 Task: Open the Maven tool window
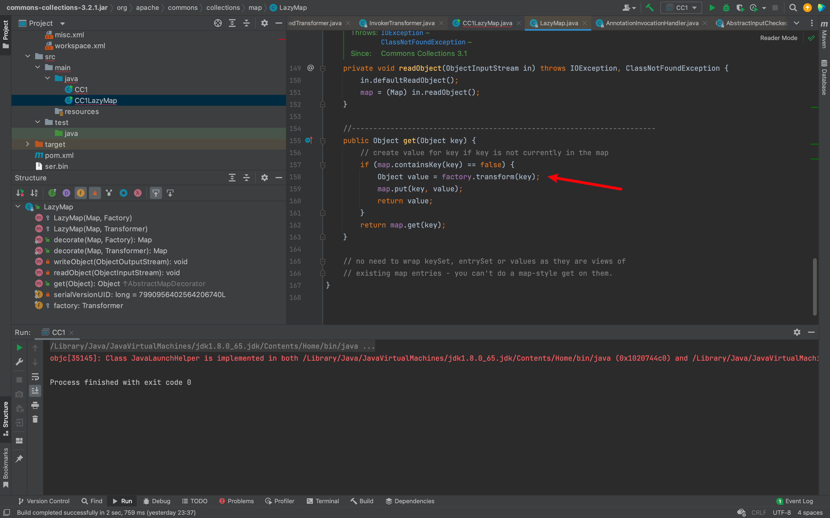(x=824, y=35)
